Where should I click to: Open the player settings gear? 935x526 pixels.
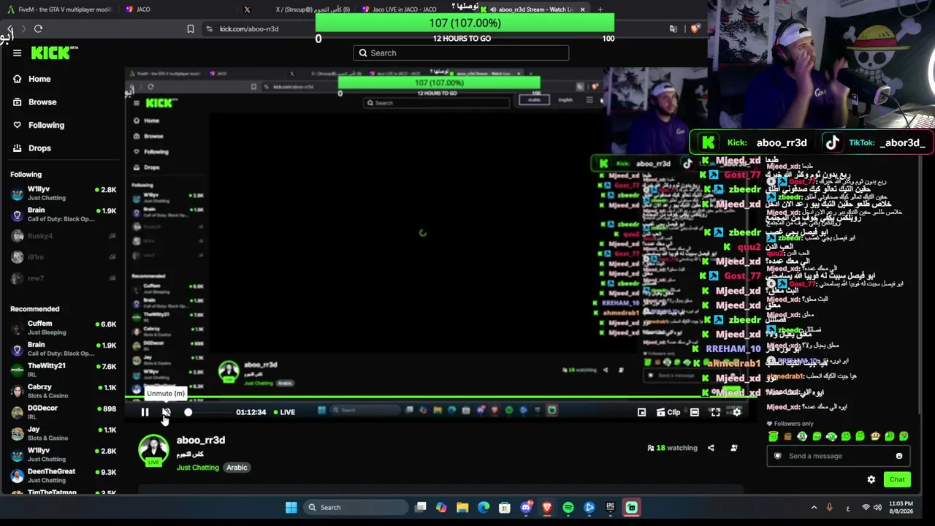736,412
